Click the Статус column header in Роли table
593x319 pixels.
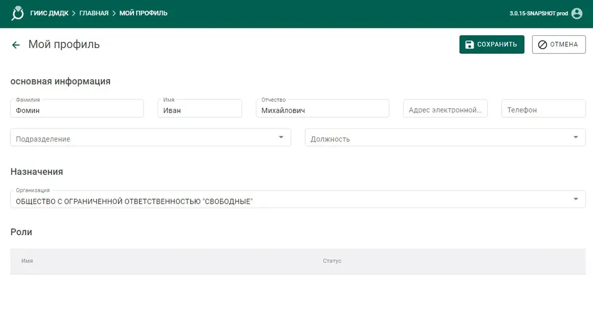pos(332,261)
